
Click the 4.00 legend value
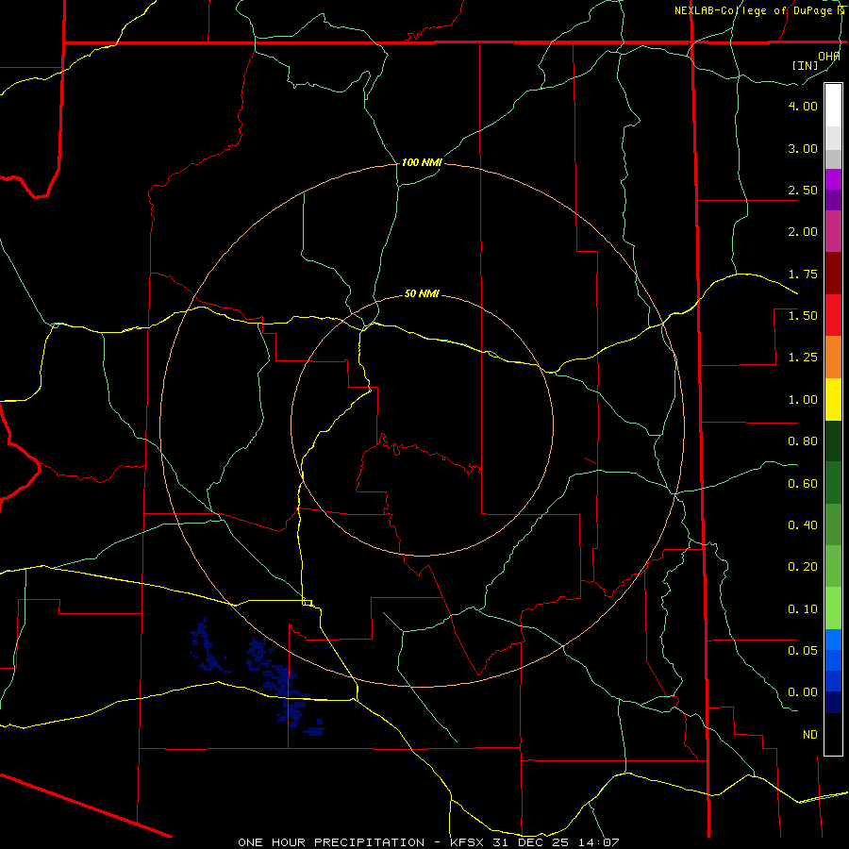click(803, 106)
